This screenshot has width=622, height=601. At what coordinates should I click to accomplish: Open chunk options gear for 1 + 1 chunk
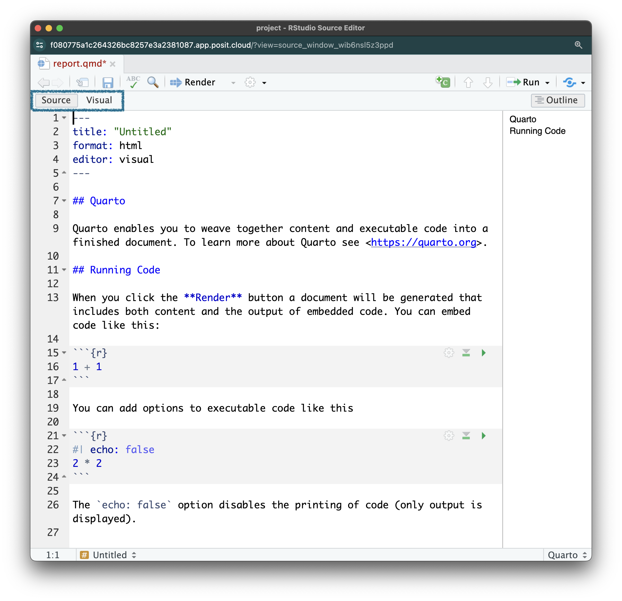click(x=449, y=353)
